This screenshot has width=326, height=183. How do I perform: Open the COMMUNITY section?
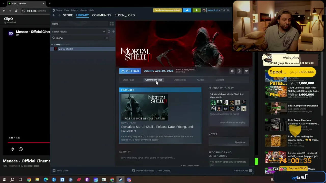[x=102, y=15]
